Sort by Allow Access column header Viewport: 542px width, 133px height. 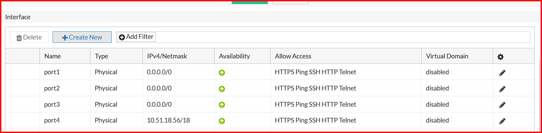click(x=293, y=56)
